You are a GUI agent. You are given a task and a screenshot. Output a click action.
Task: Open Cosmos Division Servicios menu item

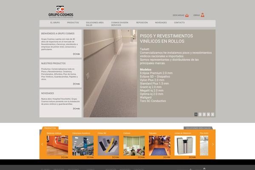click(119, 24)
